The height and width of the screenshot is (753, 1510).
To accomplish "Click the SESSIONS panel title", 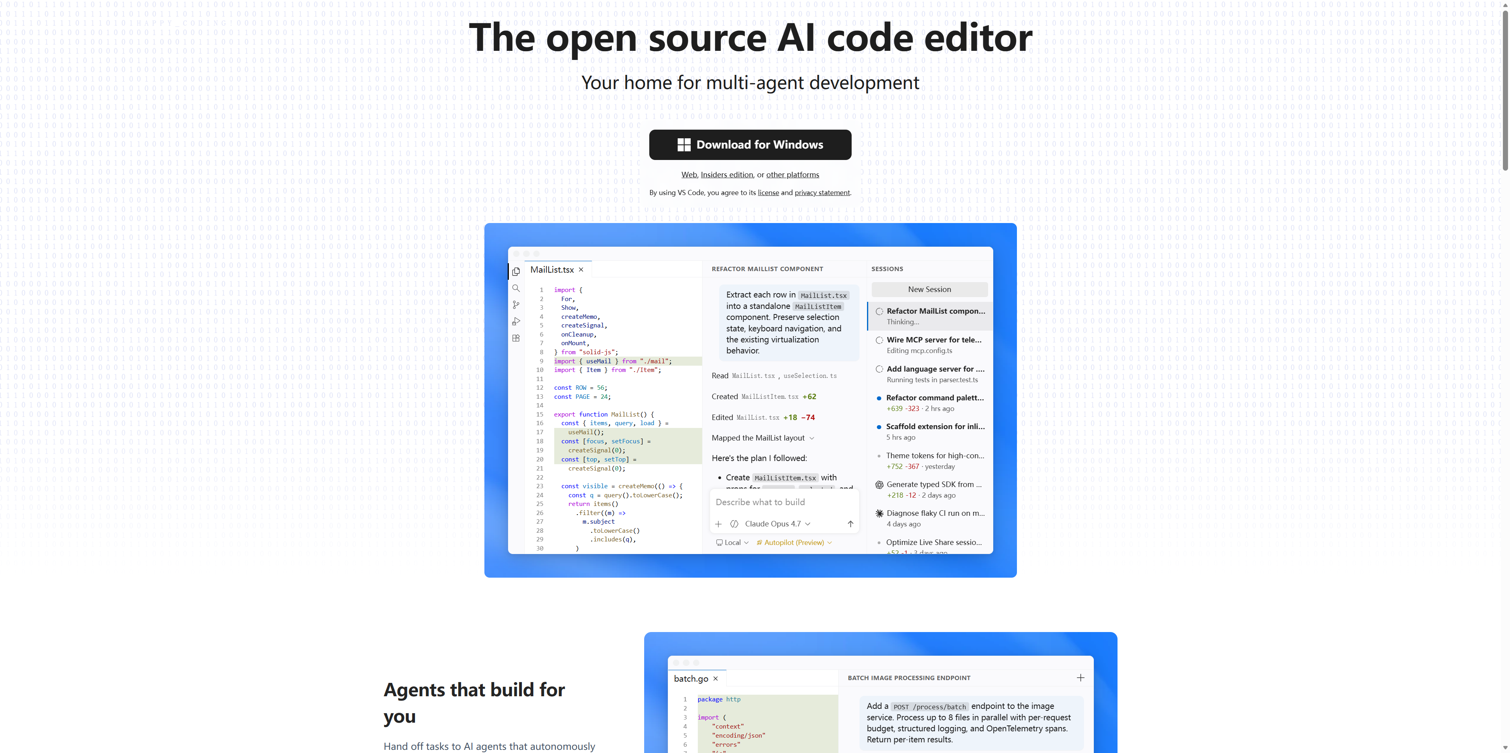I will tap(887, 270).
